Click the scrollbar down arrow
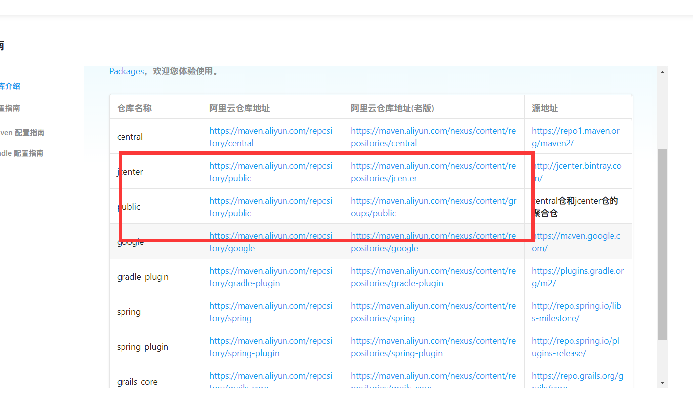The image size is (693, 409). 662,383
